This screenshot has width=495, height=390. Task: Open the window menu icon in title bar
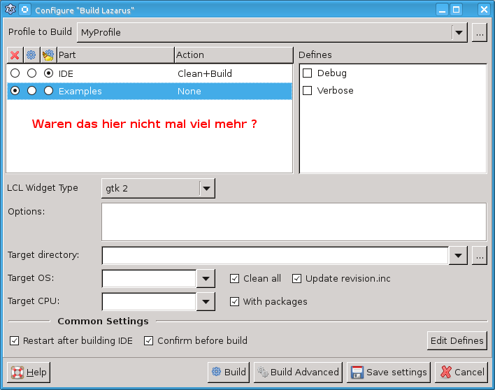[x=10, y=10]
